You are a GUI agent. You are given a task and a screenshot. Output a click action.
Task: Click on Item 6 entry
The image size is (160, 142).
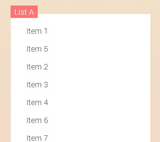pyautogui.click(x=81, y=120)
